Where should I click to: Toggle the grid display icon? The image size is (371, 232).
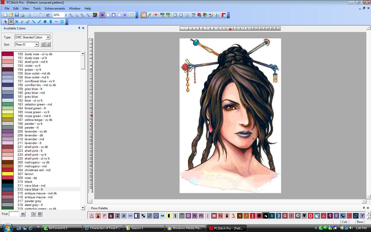coord(132,15)
